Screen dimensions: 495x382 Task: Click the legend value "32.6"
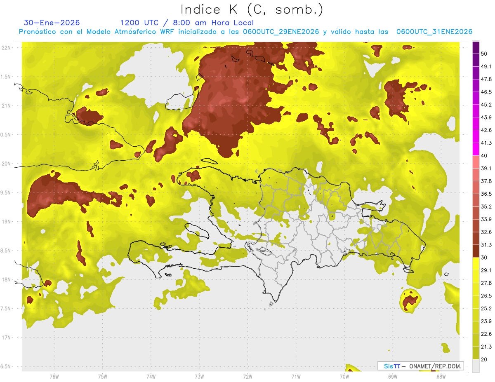pos(486,232)
